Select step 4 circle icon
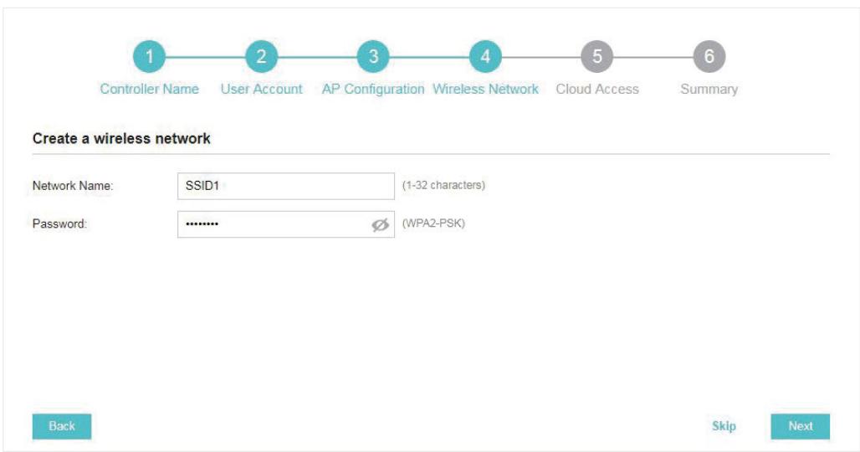The height and width of the screenshot is (452, 860). click(485, 57)
